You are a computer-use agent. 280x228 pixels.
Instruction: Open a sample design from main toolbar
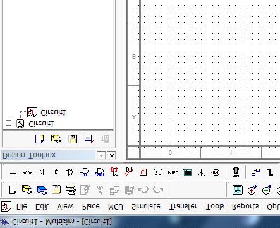tap(42, 190)
